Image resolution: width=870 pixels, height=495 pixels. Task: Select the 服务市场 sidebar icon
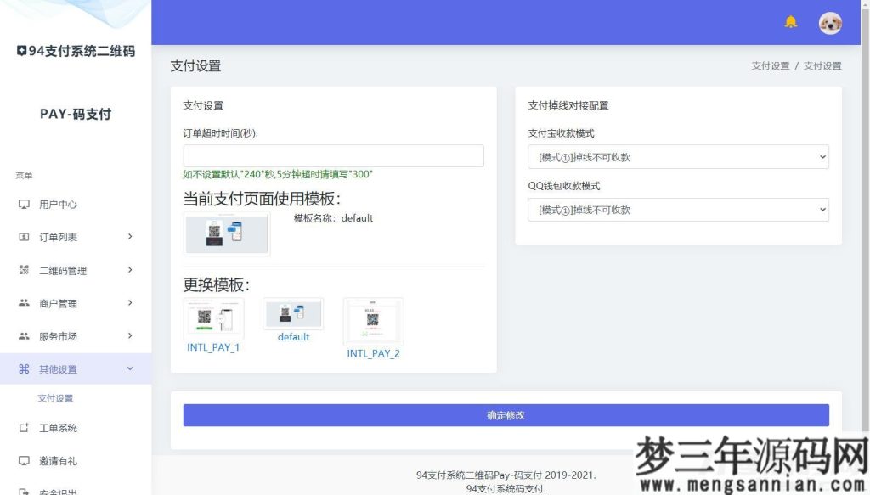tap(25, 335)
